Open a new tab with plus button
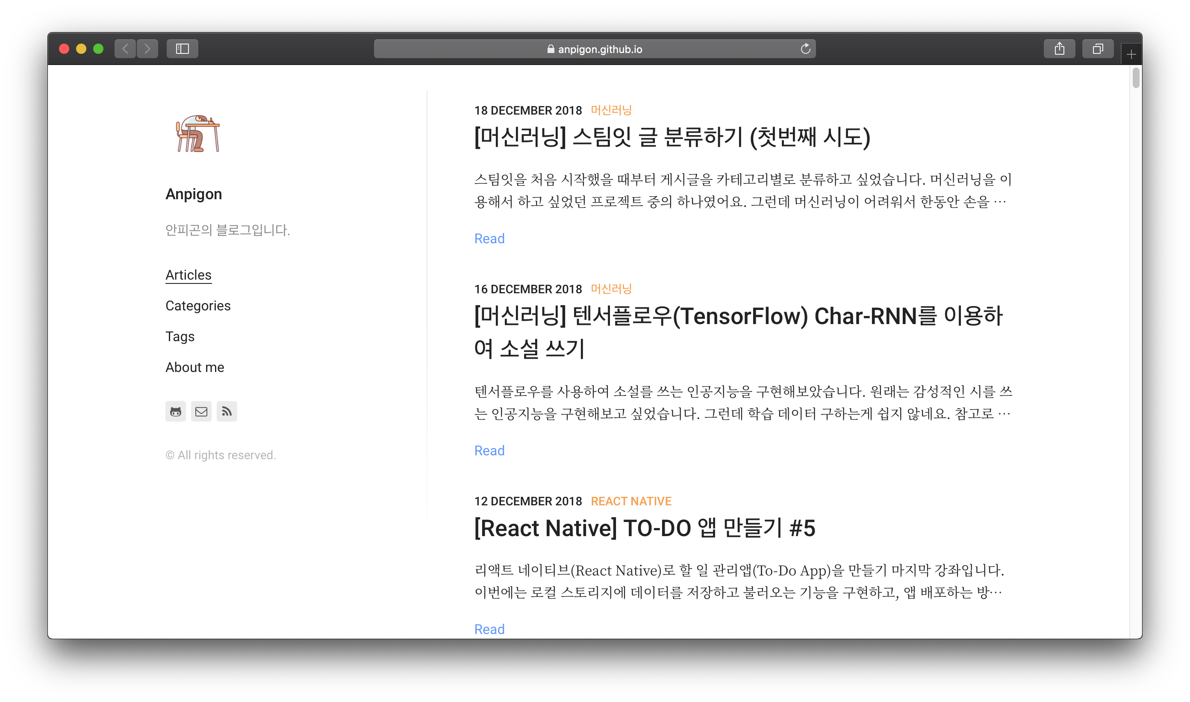The height and width of the screenshot is (702, 1190). pos(1131,55)
